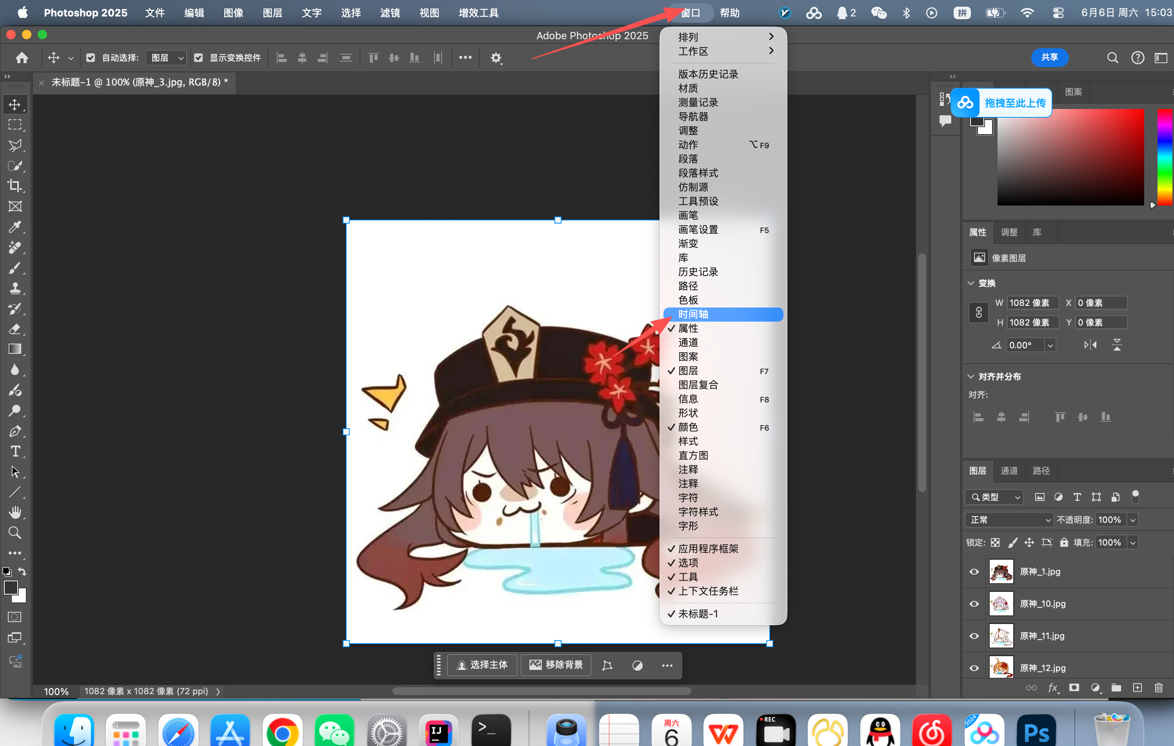This screenshot has height=746, width=1174.
Task: Select the Frame tool
Action: (x=15, y=206)
